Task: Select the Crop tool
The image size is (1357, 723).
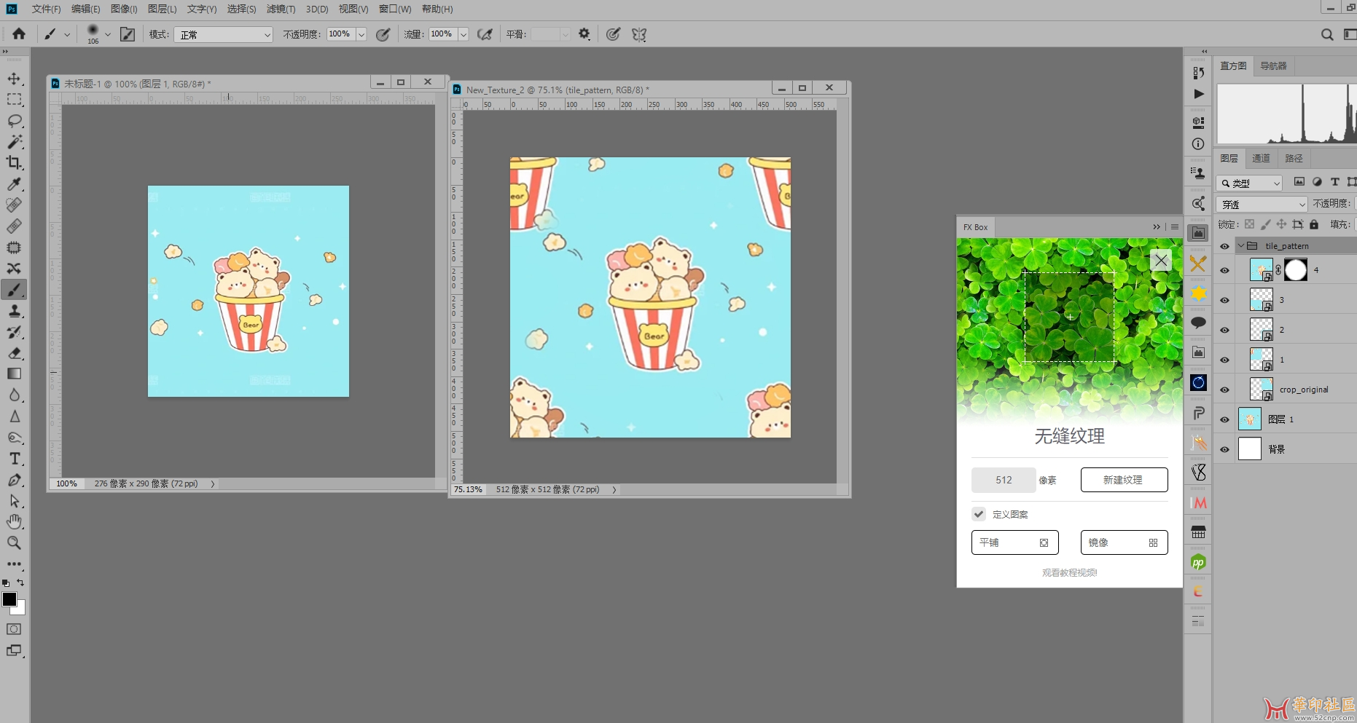Action: [14, 163]
